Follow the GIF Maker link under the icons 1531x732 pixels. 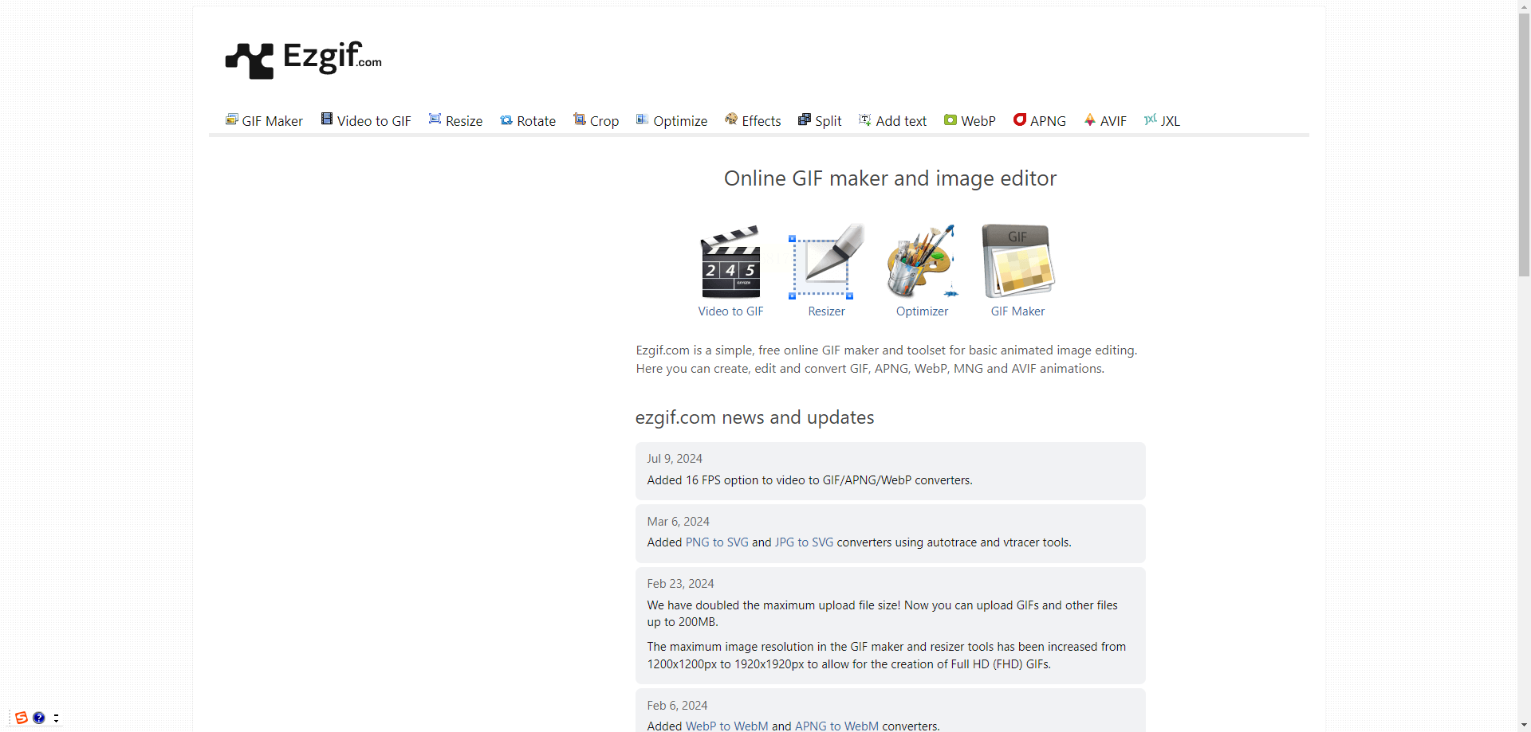tap(1017, 311)
